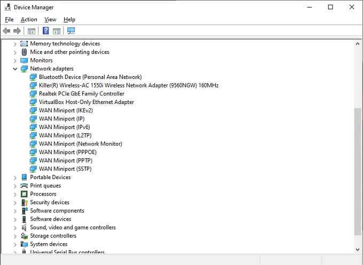
Task: Click the scrollbar down arrow
Action: tap(358, 250)
